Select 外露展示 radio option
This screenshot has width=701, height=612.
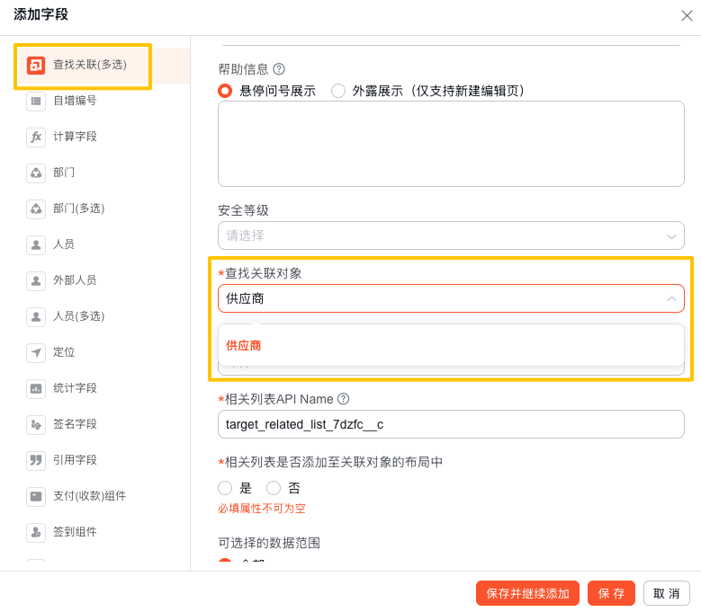click(338, 91)
